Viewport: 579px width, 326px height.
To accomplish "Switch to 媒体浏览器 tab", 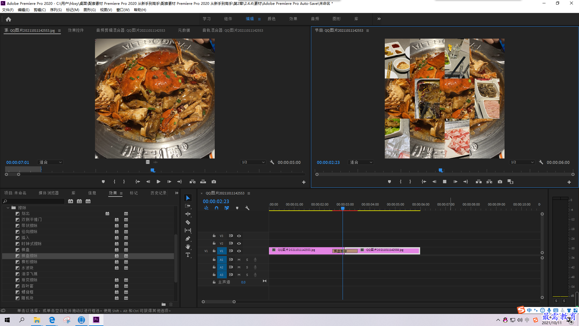I will (49, 193).
